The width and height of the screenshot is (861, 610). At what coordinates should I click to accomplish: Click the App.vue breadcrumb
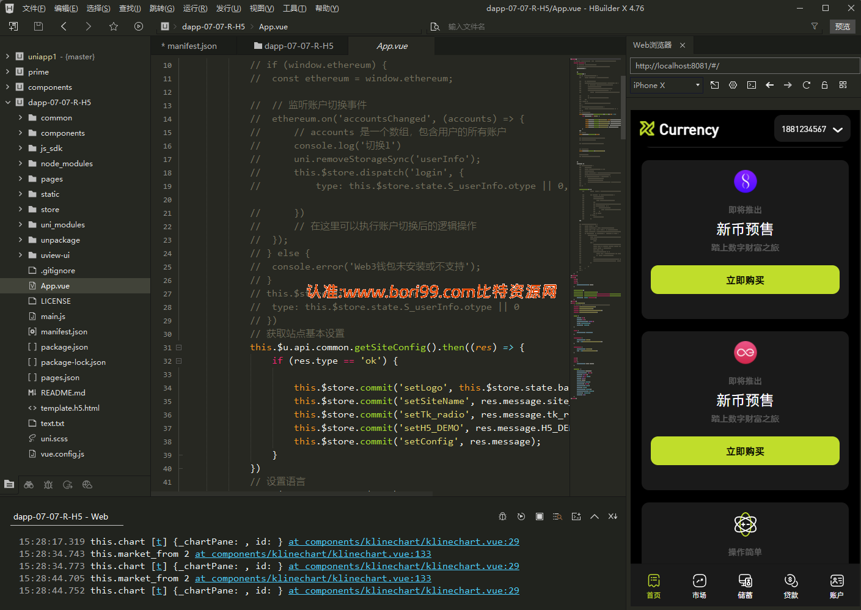pyautogui.click(x=273, y=26)
